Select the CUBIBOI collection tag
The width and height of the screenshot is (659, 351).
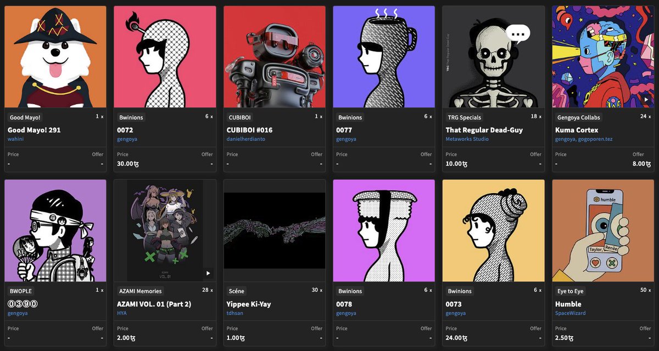pos(239,117)
